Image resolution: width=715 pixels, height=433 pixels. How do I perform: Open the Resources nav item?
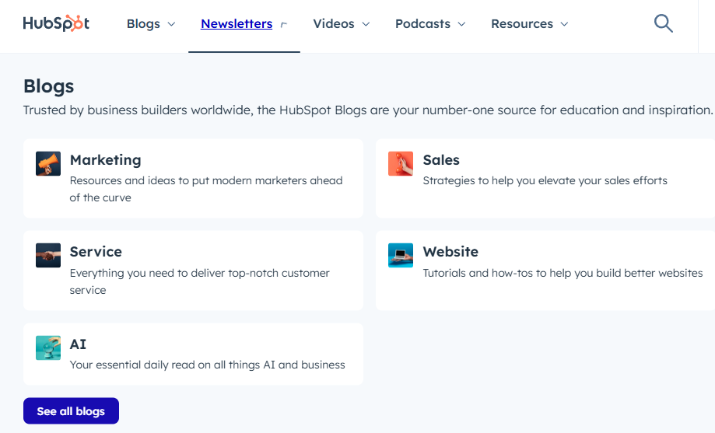(522, 23)
